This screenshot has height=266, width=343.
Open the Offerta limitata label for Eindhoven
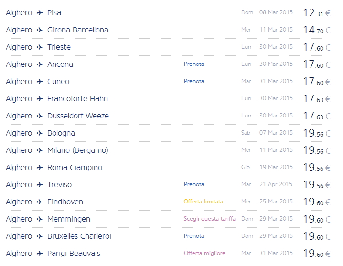[x=203, y=202]
